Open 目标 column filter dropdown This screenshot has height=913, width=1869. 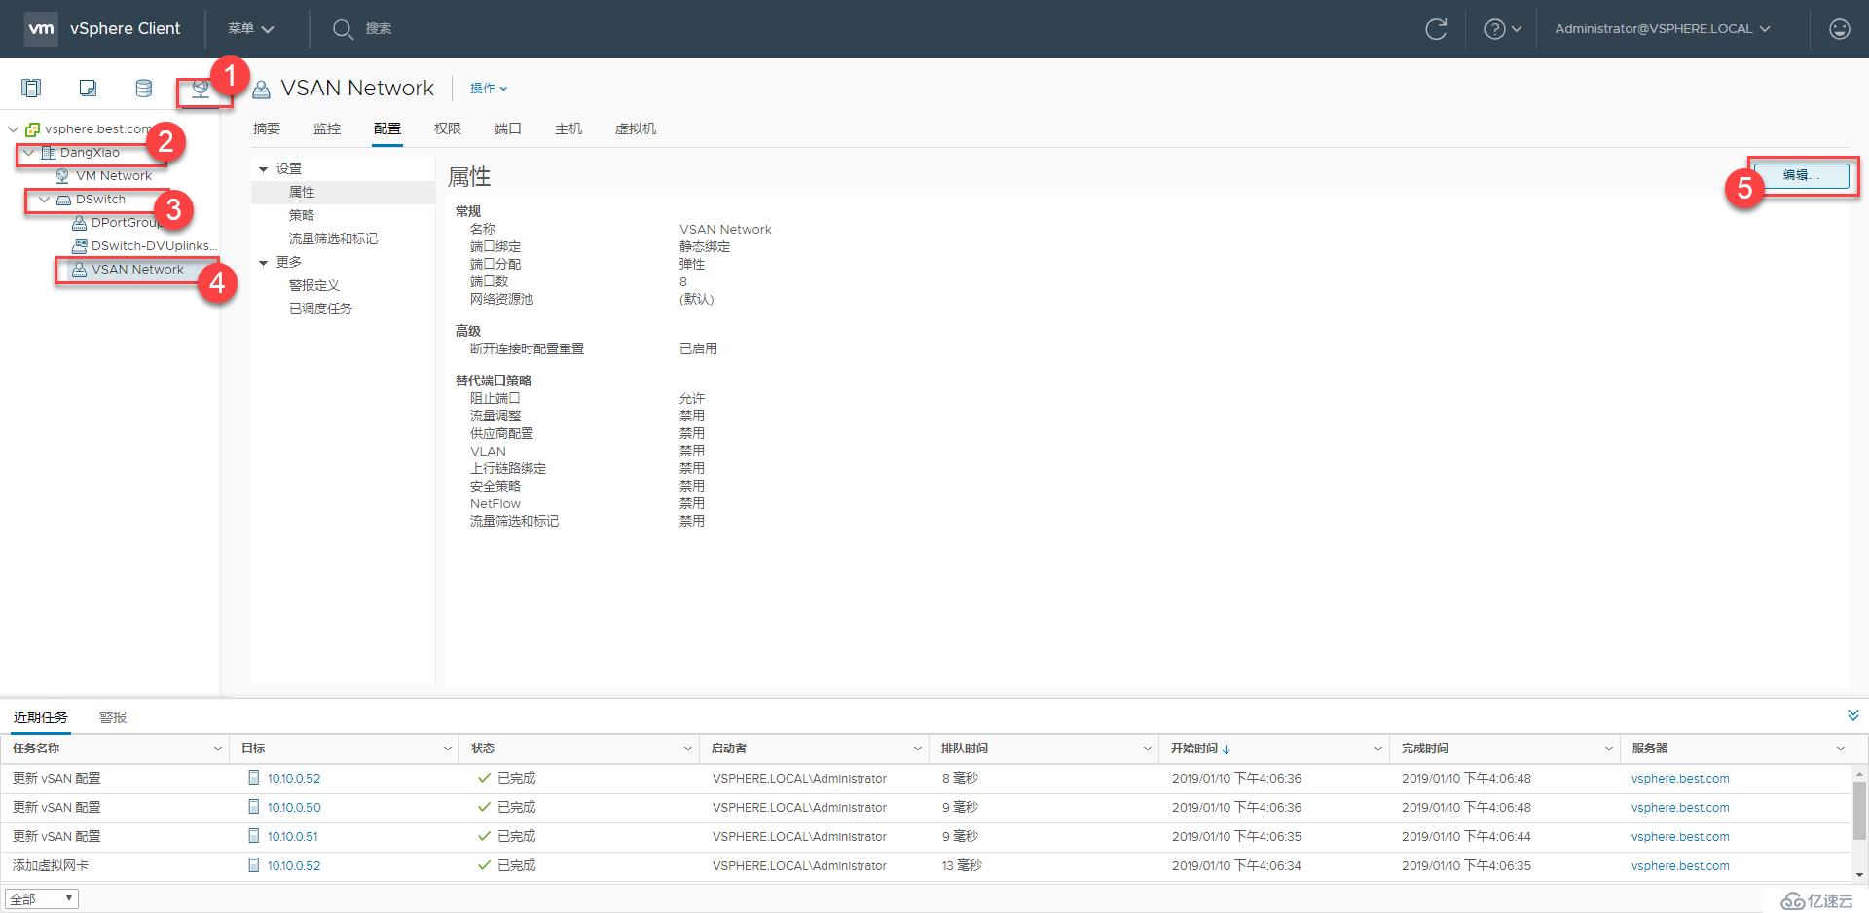[x=447, y=749]
